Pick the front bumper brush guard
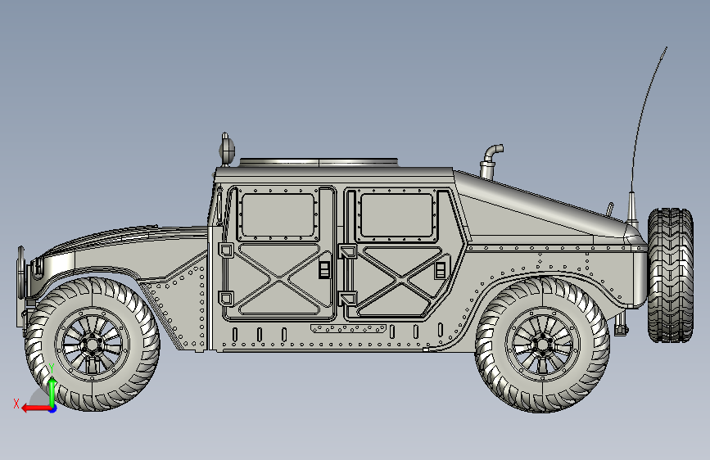The image size is (710, 460). (x=21, y=285)
